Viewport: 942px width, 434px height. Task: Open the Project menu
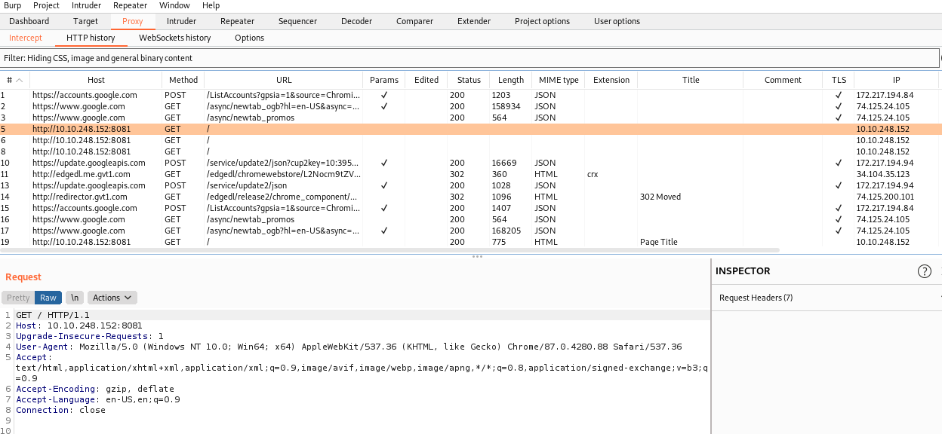pyautogui.click(x=46, y=5)
